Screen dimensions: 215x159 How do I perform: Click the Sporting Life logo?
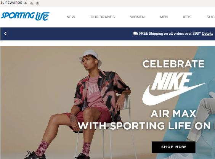coord(25,16)
